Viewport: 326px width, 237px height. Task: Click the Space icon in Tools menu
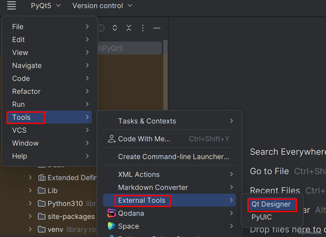(x=112, y=226)
